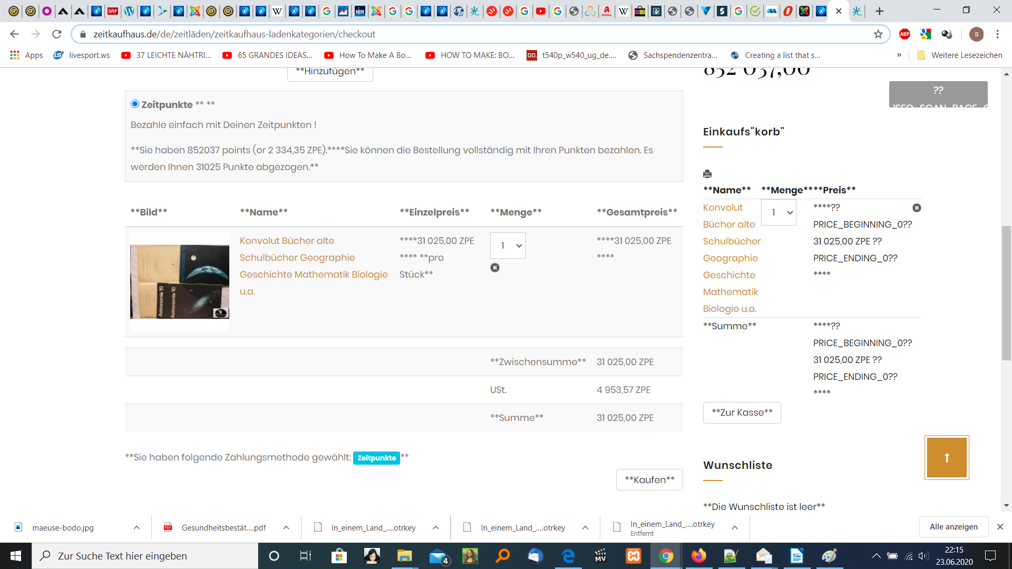Open Adblock Plus extension icon
Viewport: 1012px width, 569px height.
click(904, 34)
